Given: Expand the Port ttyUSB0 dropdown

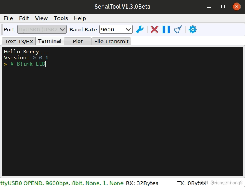Looking at the screenshot, I should 42,29.
